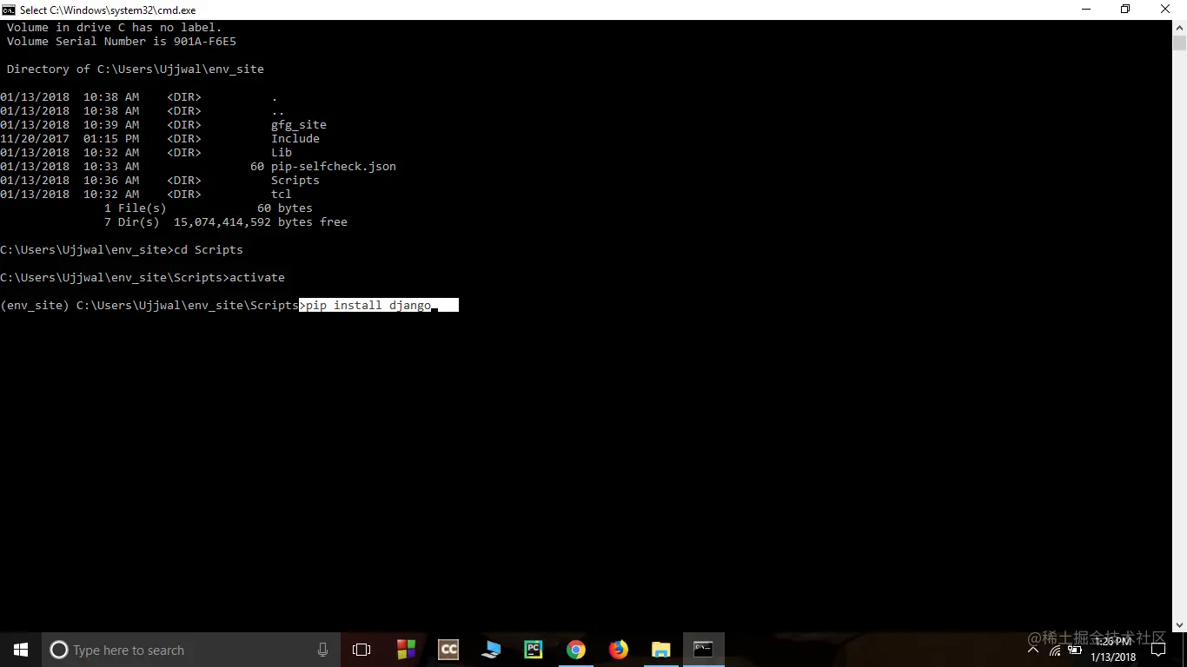This screenshot has width=1187, height=667.
Task: Click the microphone icon in the search box
Action: tap(322, 650)
